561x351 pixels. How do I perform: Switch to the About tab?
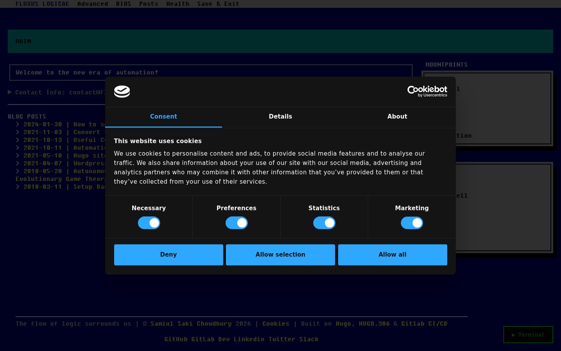(397, 117)
